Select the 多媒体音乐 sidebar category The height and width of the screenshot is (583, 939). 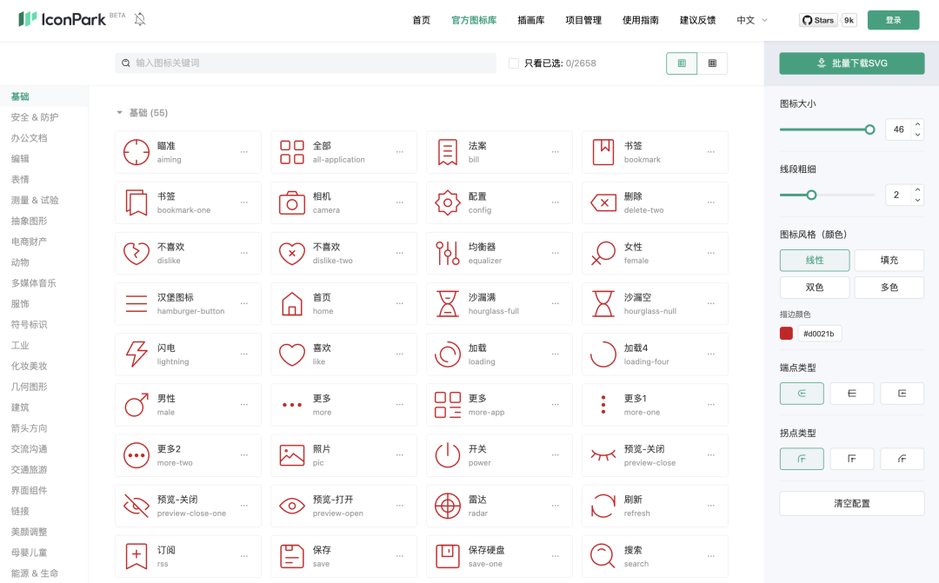[34, 283]
